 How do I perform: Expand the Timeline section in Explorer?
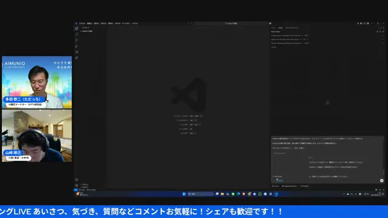(x=85, y=187)
